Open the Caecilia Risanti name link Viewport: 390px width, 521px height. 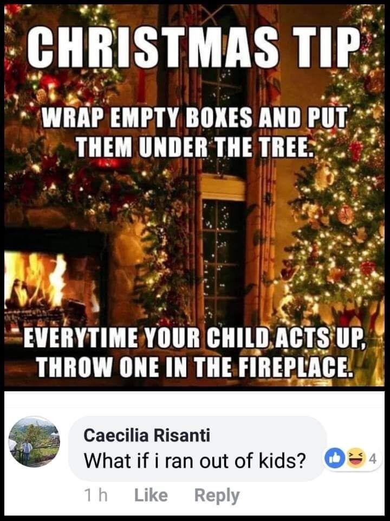[x=147, y=435]
